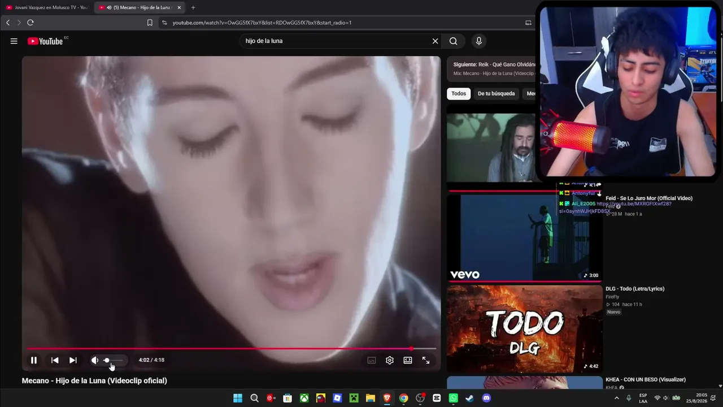723x407 pixels.
Task: Bookmark this page in the toolbar
Action: [150, 23]
